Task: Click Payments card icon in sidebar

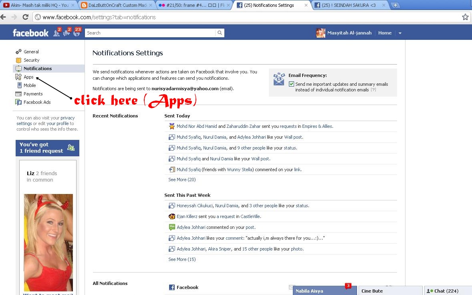Action: click(18, 94)
